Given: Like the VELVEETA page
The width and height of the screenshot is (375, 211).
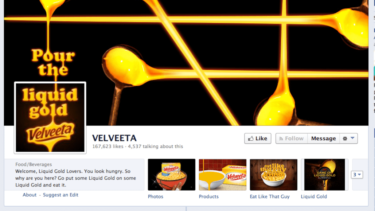Looking at the screenshot, I should [258, 138].
